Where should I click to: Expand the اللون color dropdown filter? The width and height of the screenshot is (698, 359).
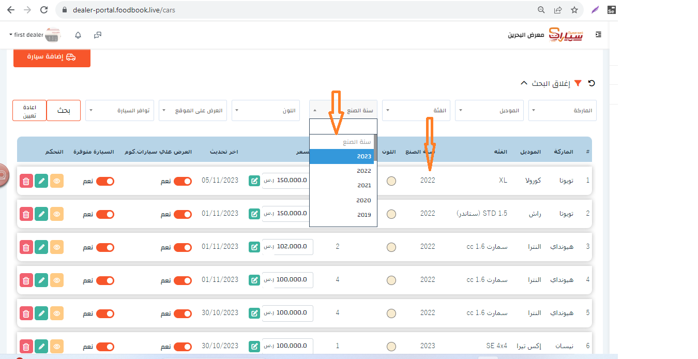click(266, 111)
